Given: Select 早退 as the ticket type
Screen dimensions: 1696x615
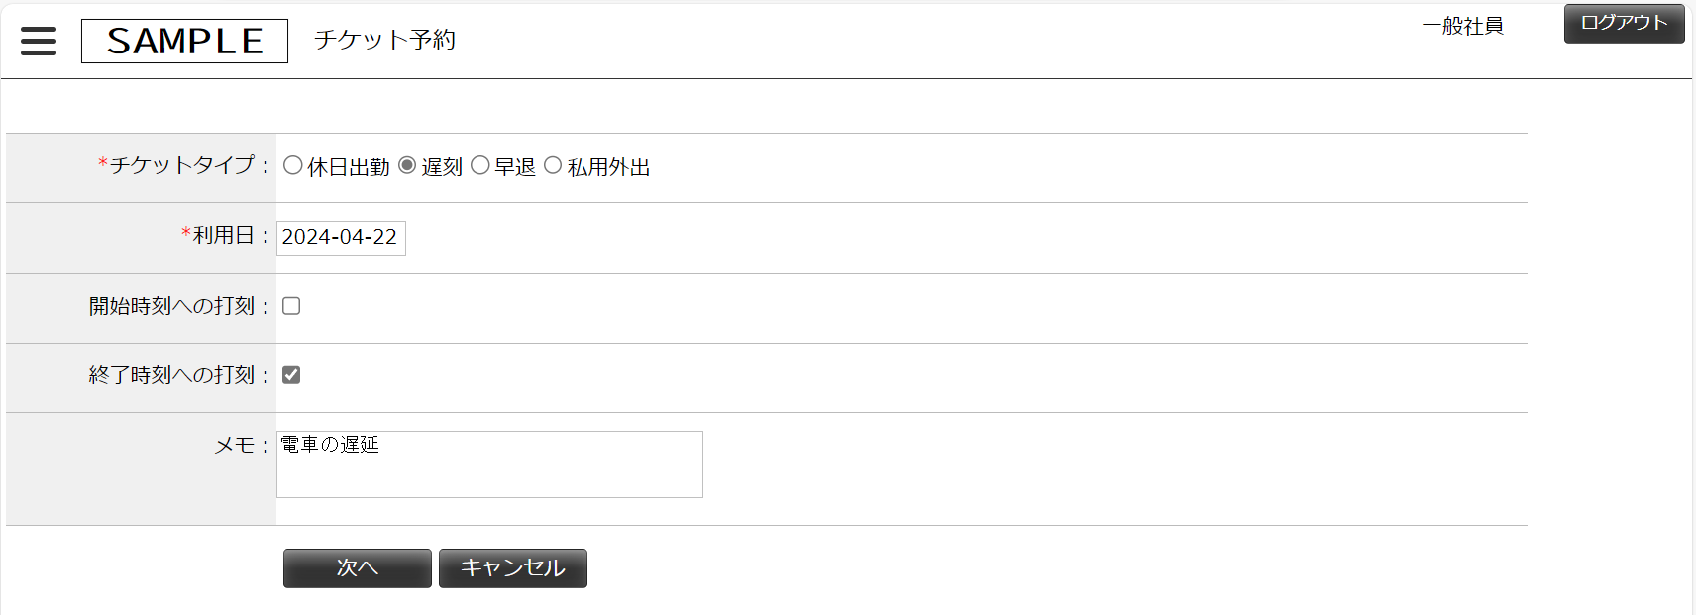Looking at the screenshot, I should (x=480, y=166).
